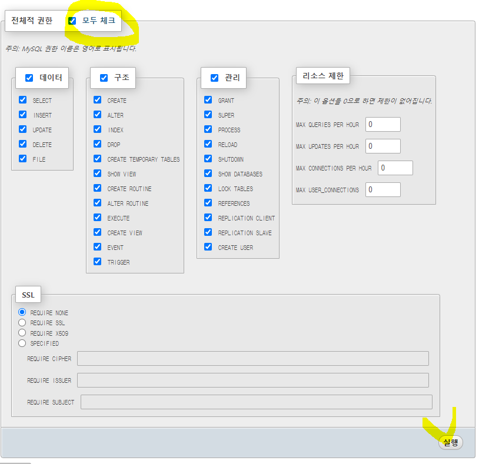Click the MAX QUERIES PER HOUR field
This screenshot has height=464, width=479.
[x=382, y=124]
